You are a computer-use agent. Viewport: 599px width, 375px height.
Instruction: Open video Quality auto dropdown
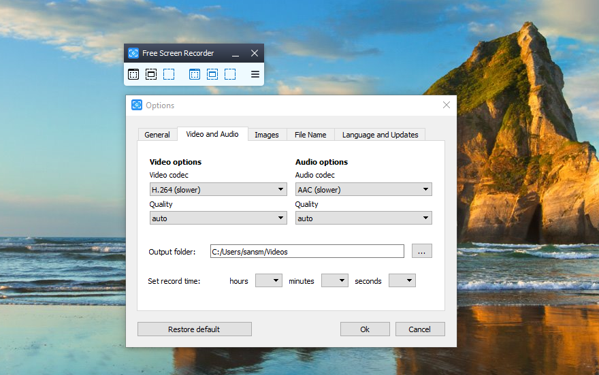(218, 218)
